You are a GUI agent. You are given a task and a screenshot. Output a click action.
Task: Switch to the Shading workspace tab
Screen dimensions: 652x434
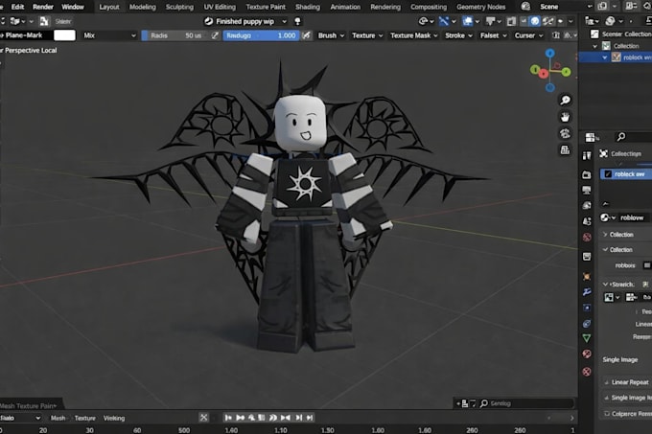tap(308, 7)
